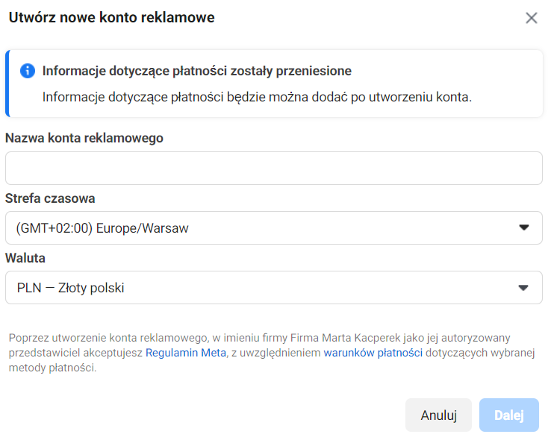Click the arrow on currency selector

tap(523, 288)
